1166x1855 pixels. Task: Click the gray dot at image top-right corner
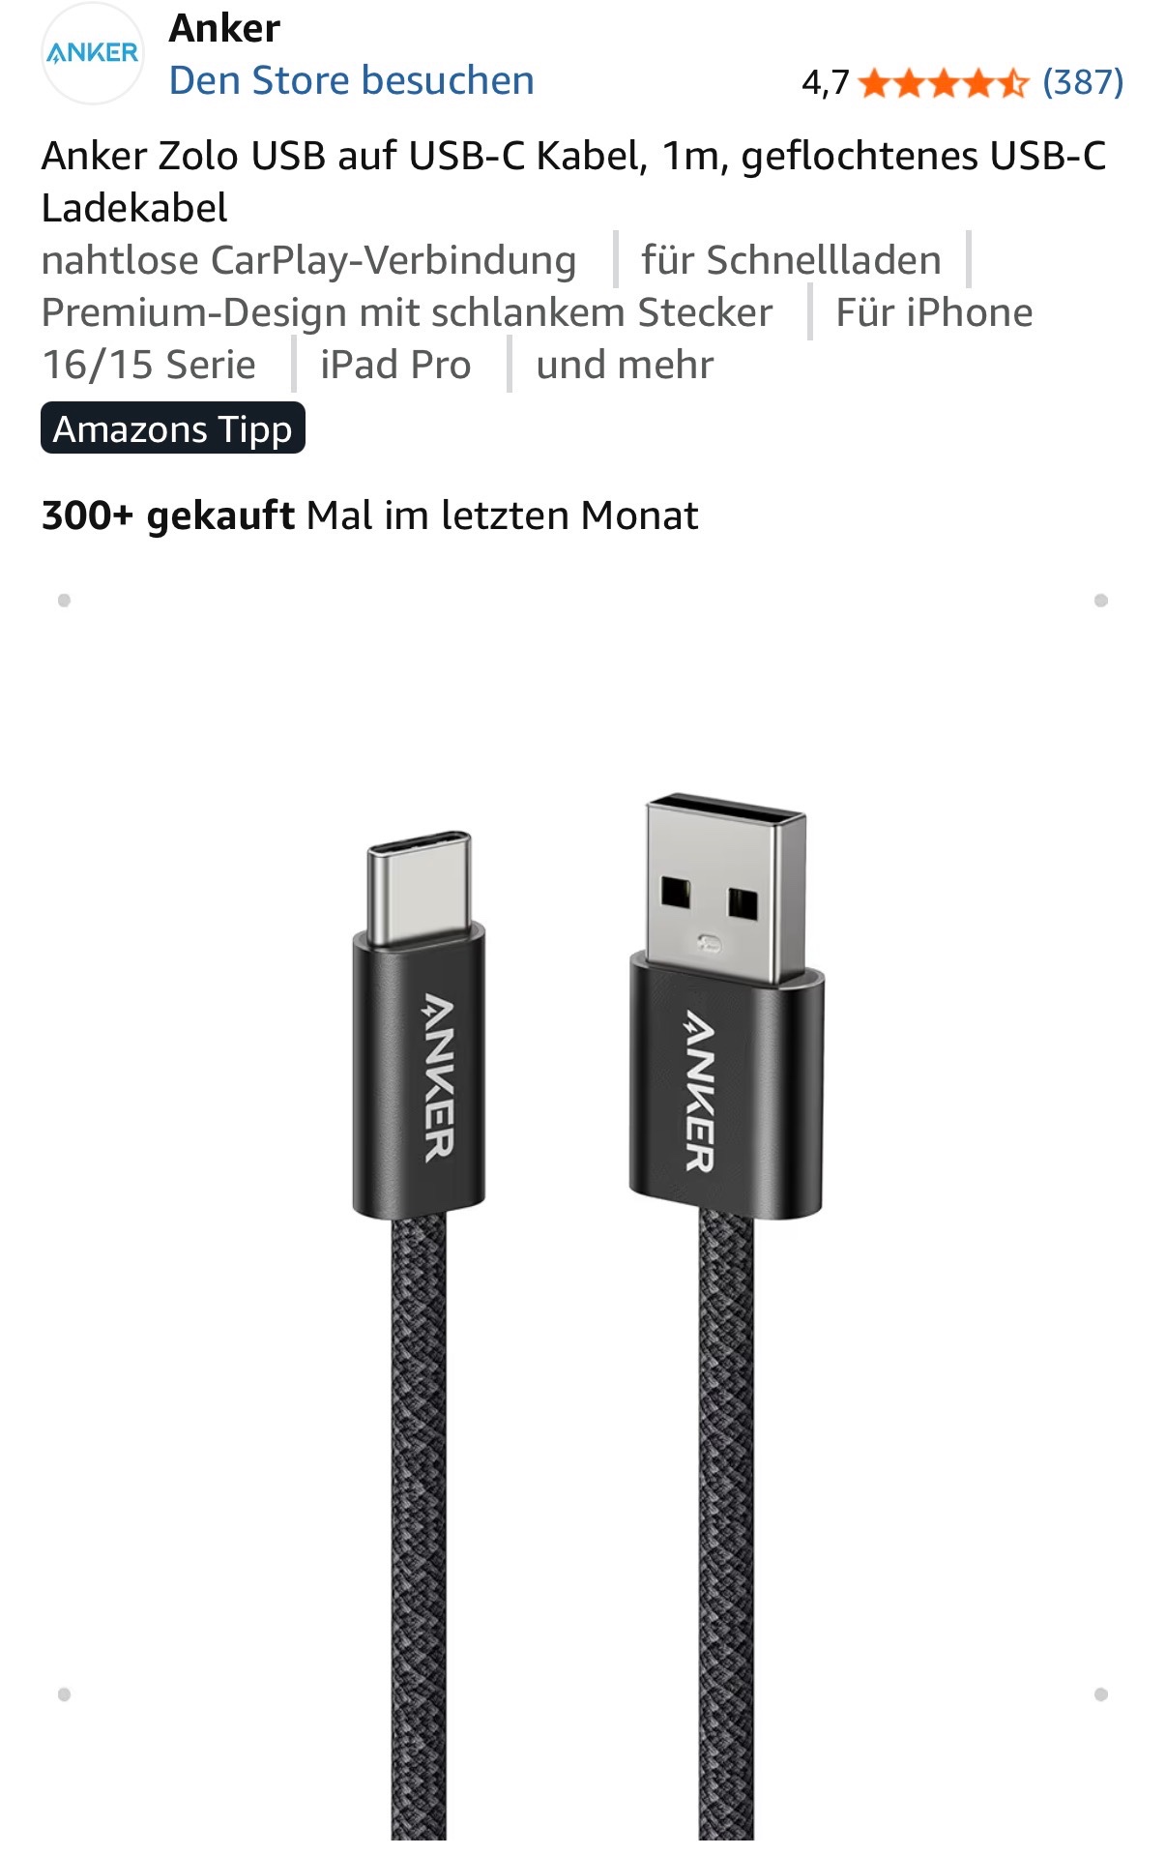(1100, 601)
